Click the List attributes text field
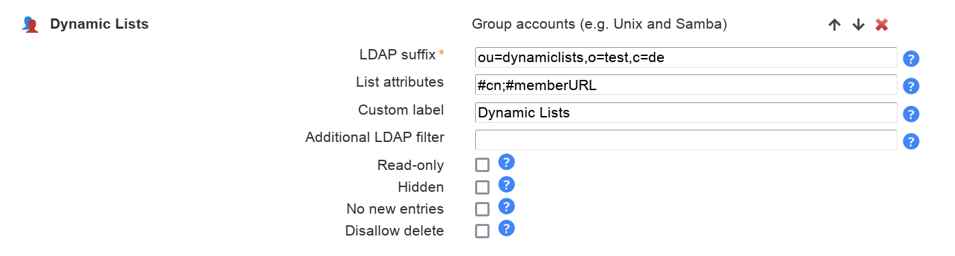The image size is (955, 256). pyautogui.click(x=686, y=85)
